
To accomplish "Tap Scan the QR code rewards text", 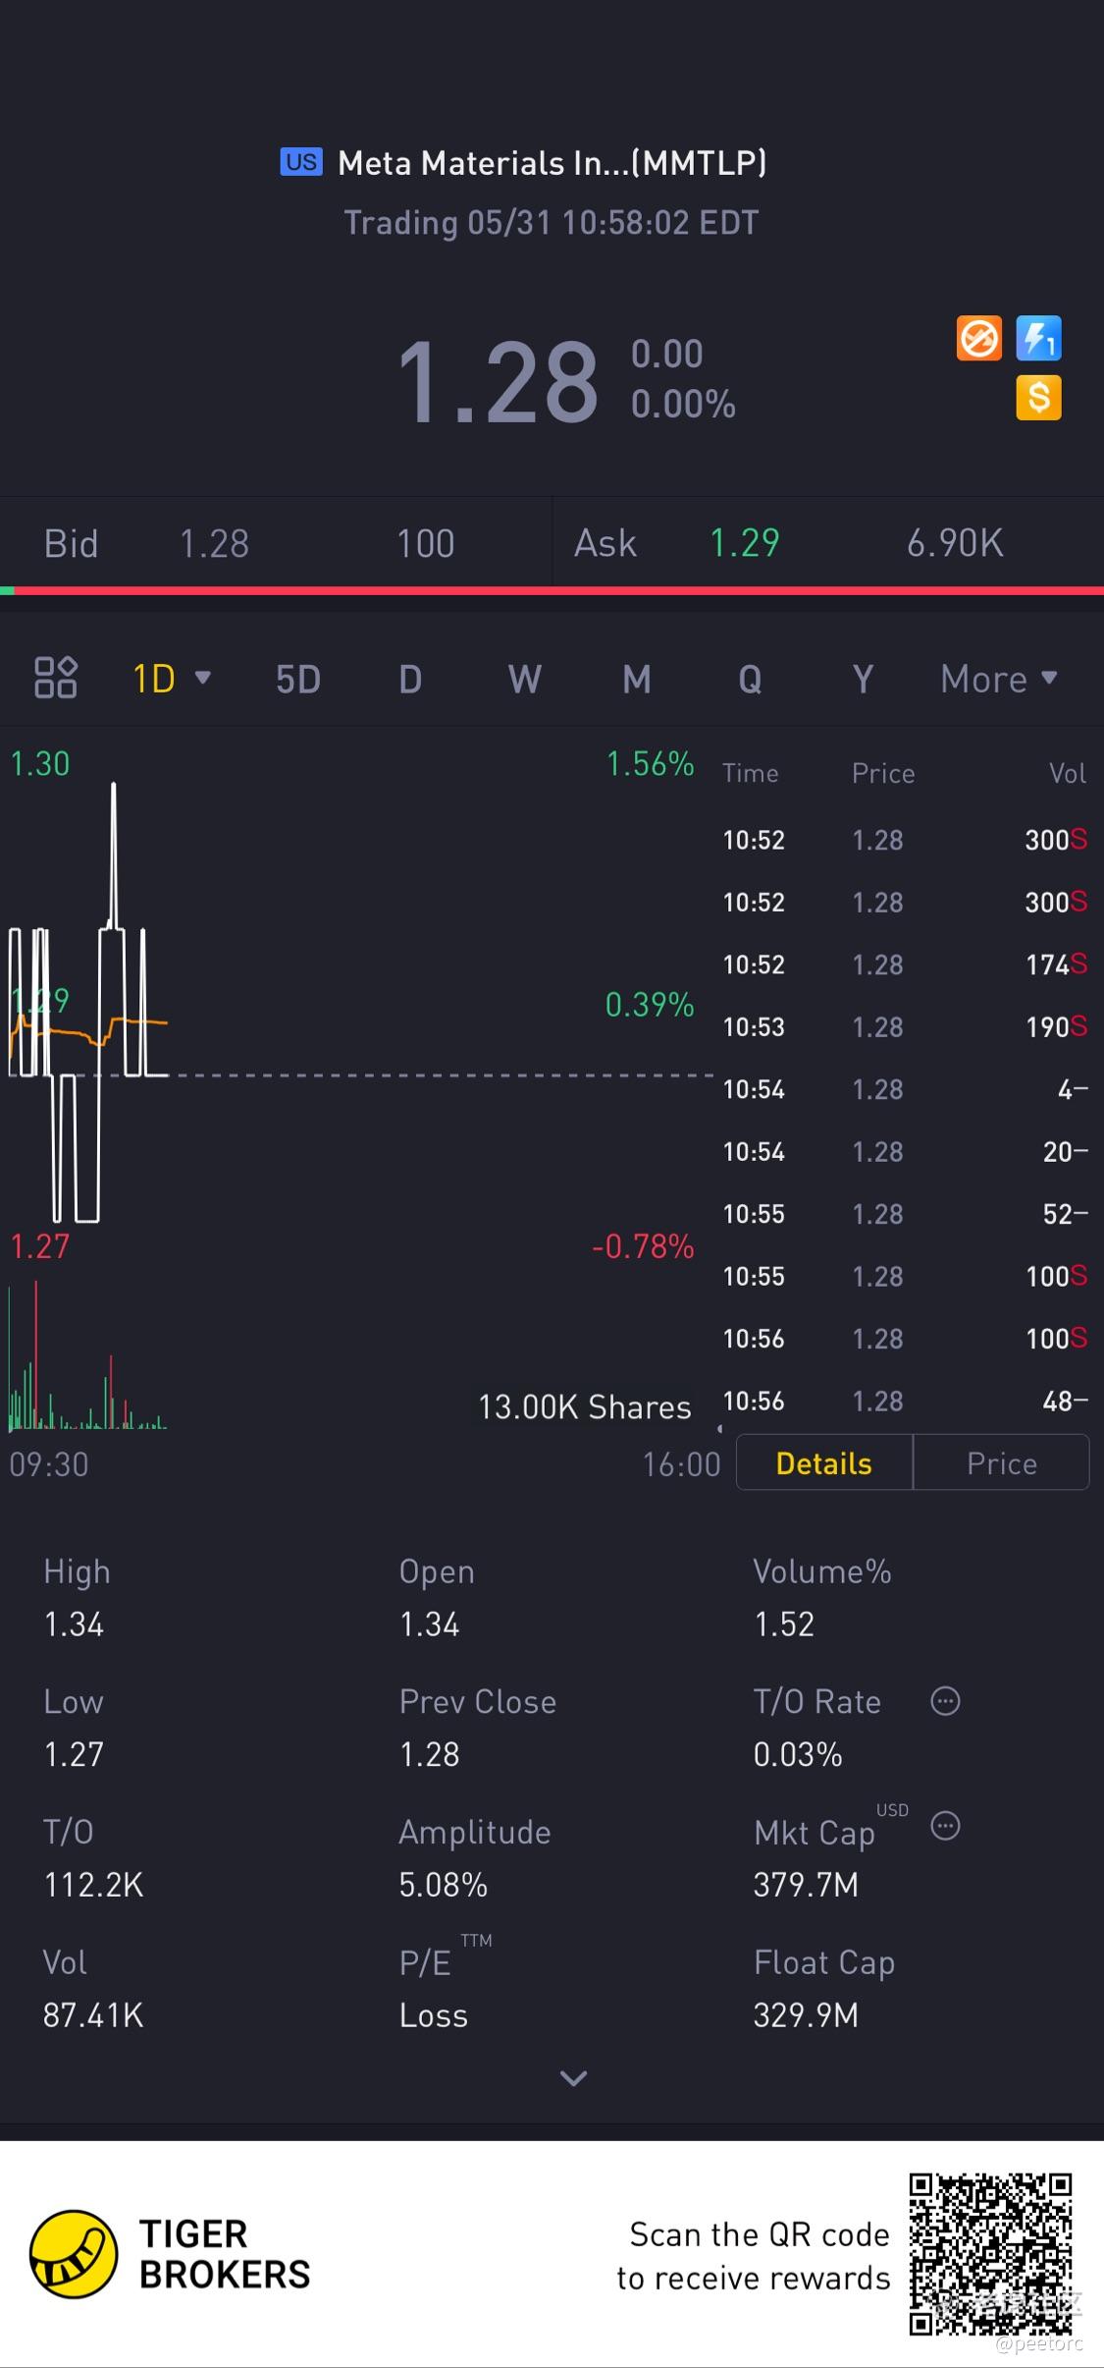I will tap(753, 2256).
